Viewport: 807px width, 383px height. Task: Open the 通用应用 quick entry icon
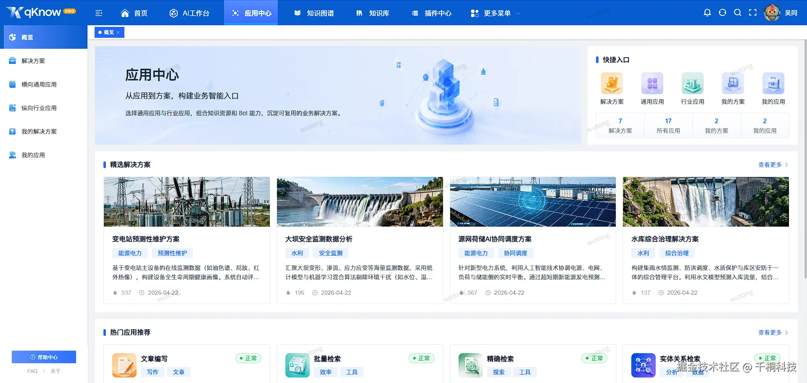tap(652, 83)
